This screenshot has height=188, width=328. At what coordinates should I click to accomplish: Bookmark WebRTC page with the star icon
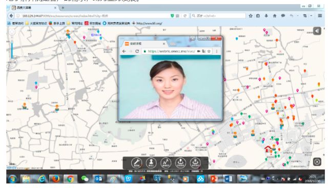click(x=209, y=51)
